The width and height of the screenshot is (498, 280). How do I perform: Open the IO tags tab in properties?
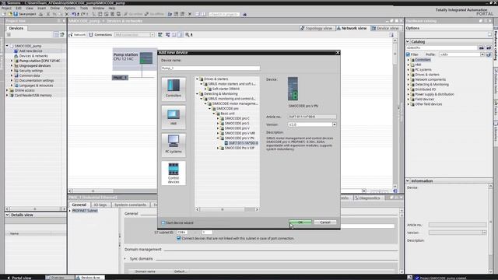point(100,205)
